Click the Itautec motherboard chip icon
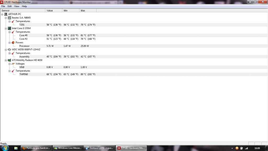The image size is (268, 151). (x=9, y=18)
